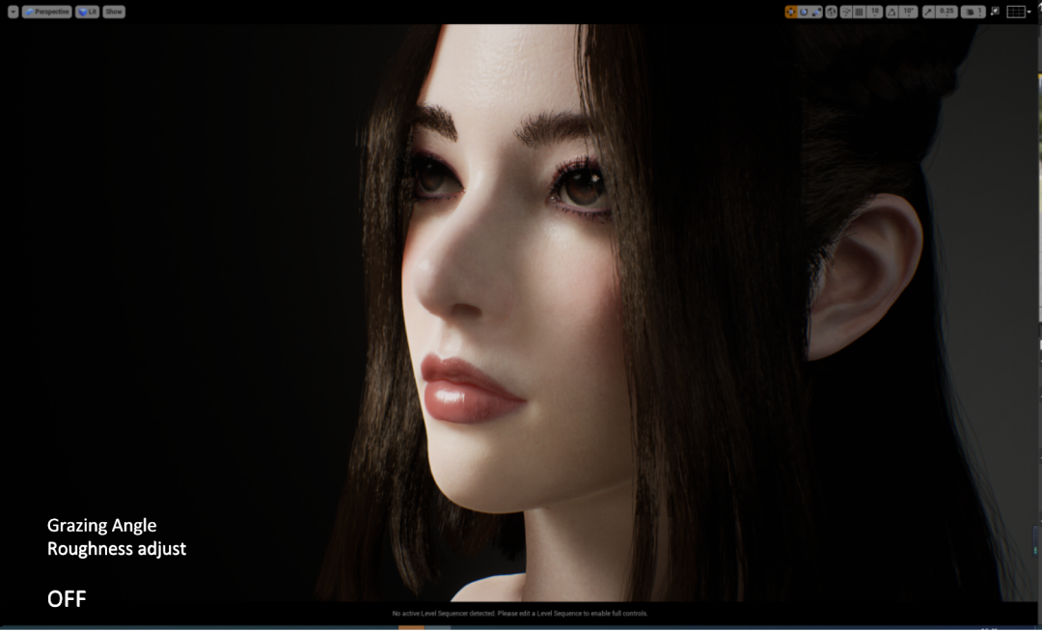The height and width of the screenshot is (631, 1042).
Task: Toggle grid snapping icon
Action: tap(860, 12)
